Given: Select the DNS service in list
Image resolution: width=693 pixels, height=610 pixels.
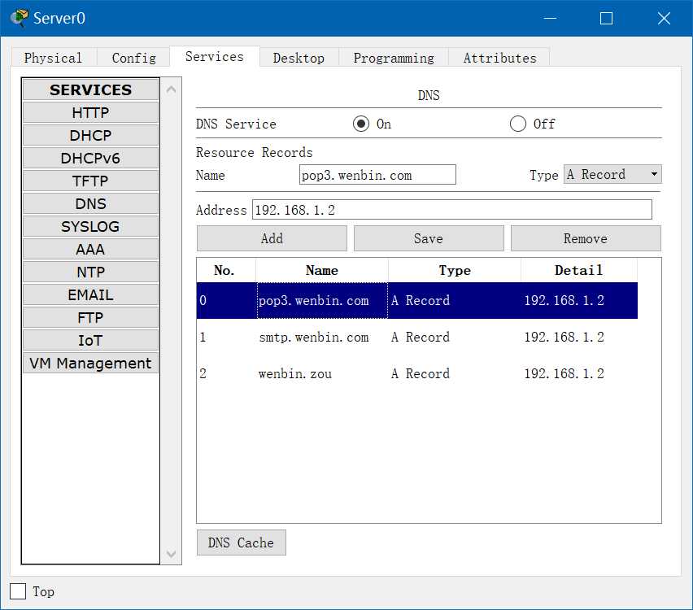Looking at the screenshot, I should (90, 203).
